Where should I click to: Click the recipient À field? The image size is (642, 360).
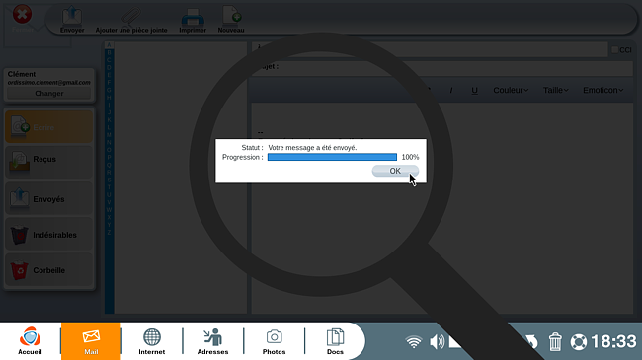click(x=430, y=49)
